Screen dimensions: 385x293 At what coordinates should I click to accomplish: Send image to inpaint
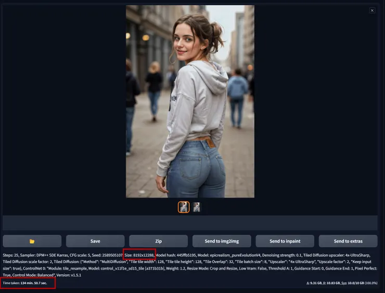285,241
